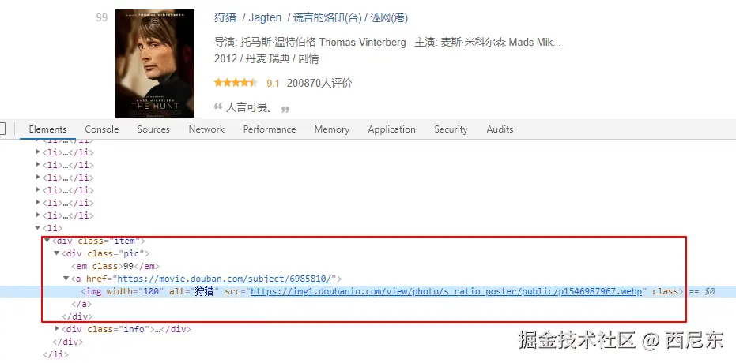Select the closing </a> tag row
736x363 pixels.
click(81, 304)
